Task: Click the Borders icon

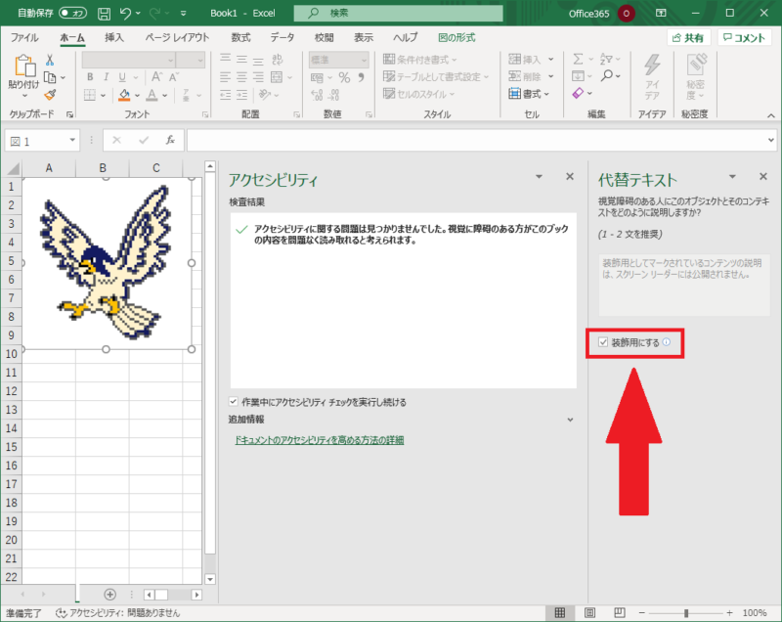Action: pyautogui.click(x=90, y=95)
